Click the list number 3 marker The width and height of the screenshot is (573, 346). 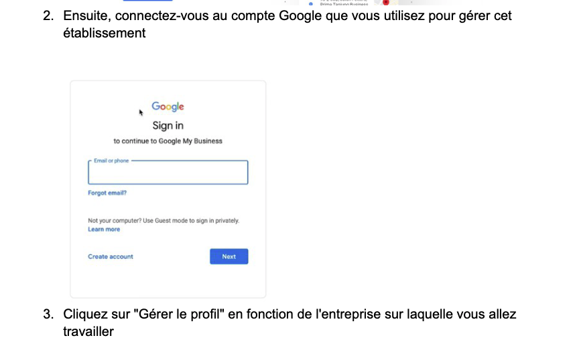coord(48,315)
